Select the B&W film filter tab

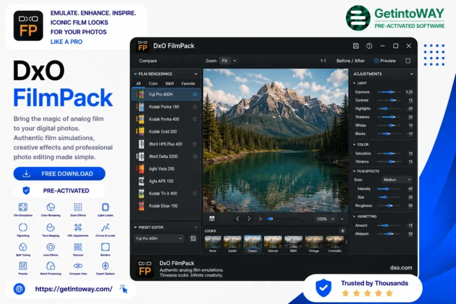(170, 84)
